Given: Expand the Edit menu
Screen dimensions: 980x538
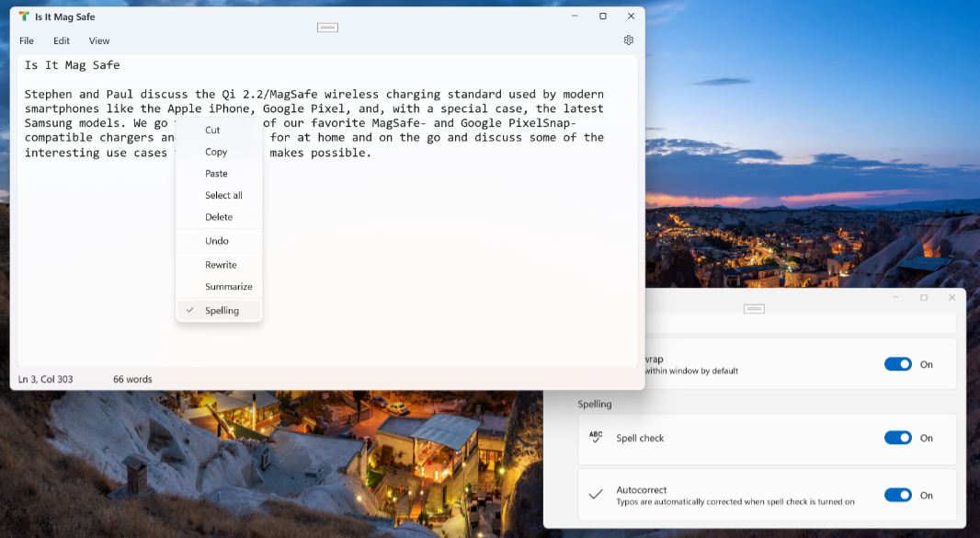Looking at the screenshot, I should click(x=62, y=40).
